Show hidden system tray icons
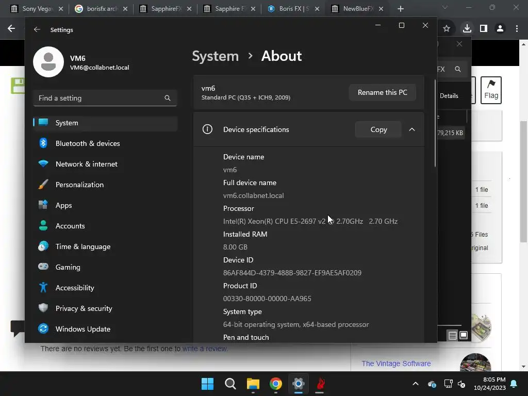 [x=416, y=384]
